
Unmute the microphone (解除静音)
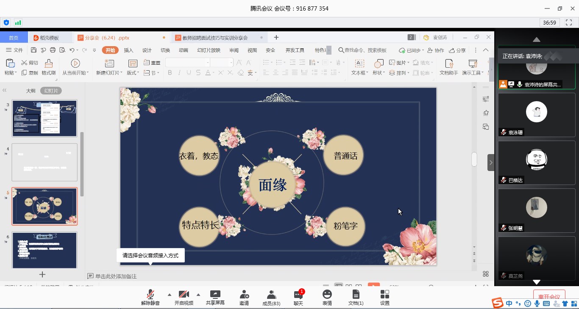point(150,295)
